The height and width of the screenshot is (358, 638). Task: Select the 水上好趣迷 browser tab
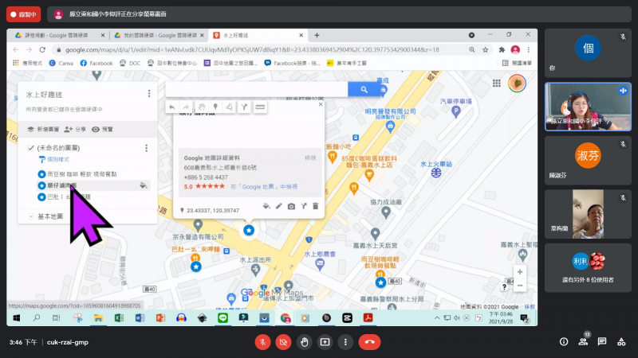click(x=258, y=35)
